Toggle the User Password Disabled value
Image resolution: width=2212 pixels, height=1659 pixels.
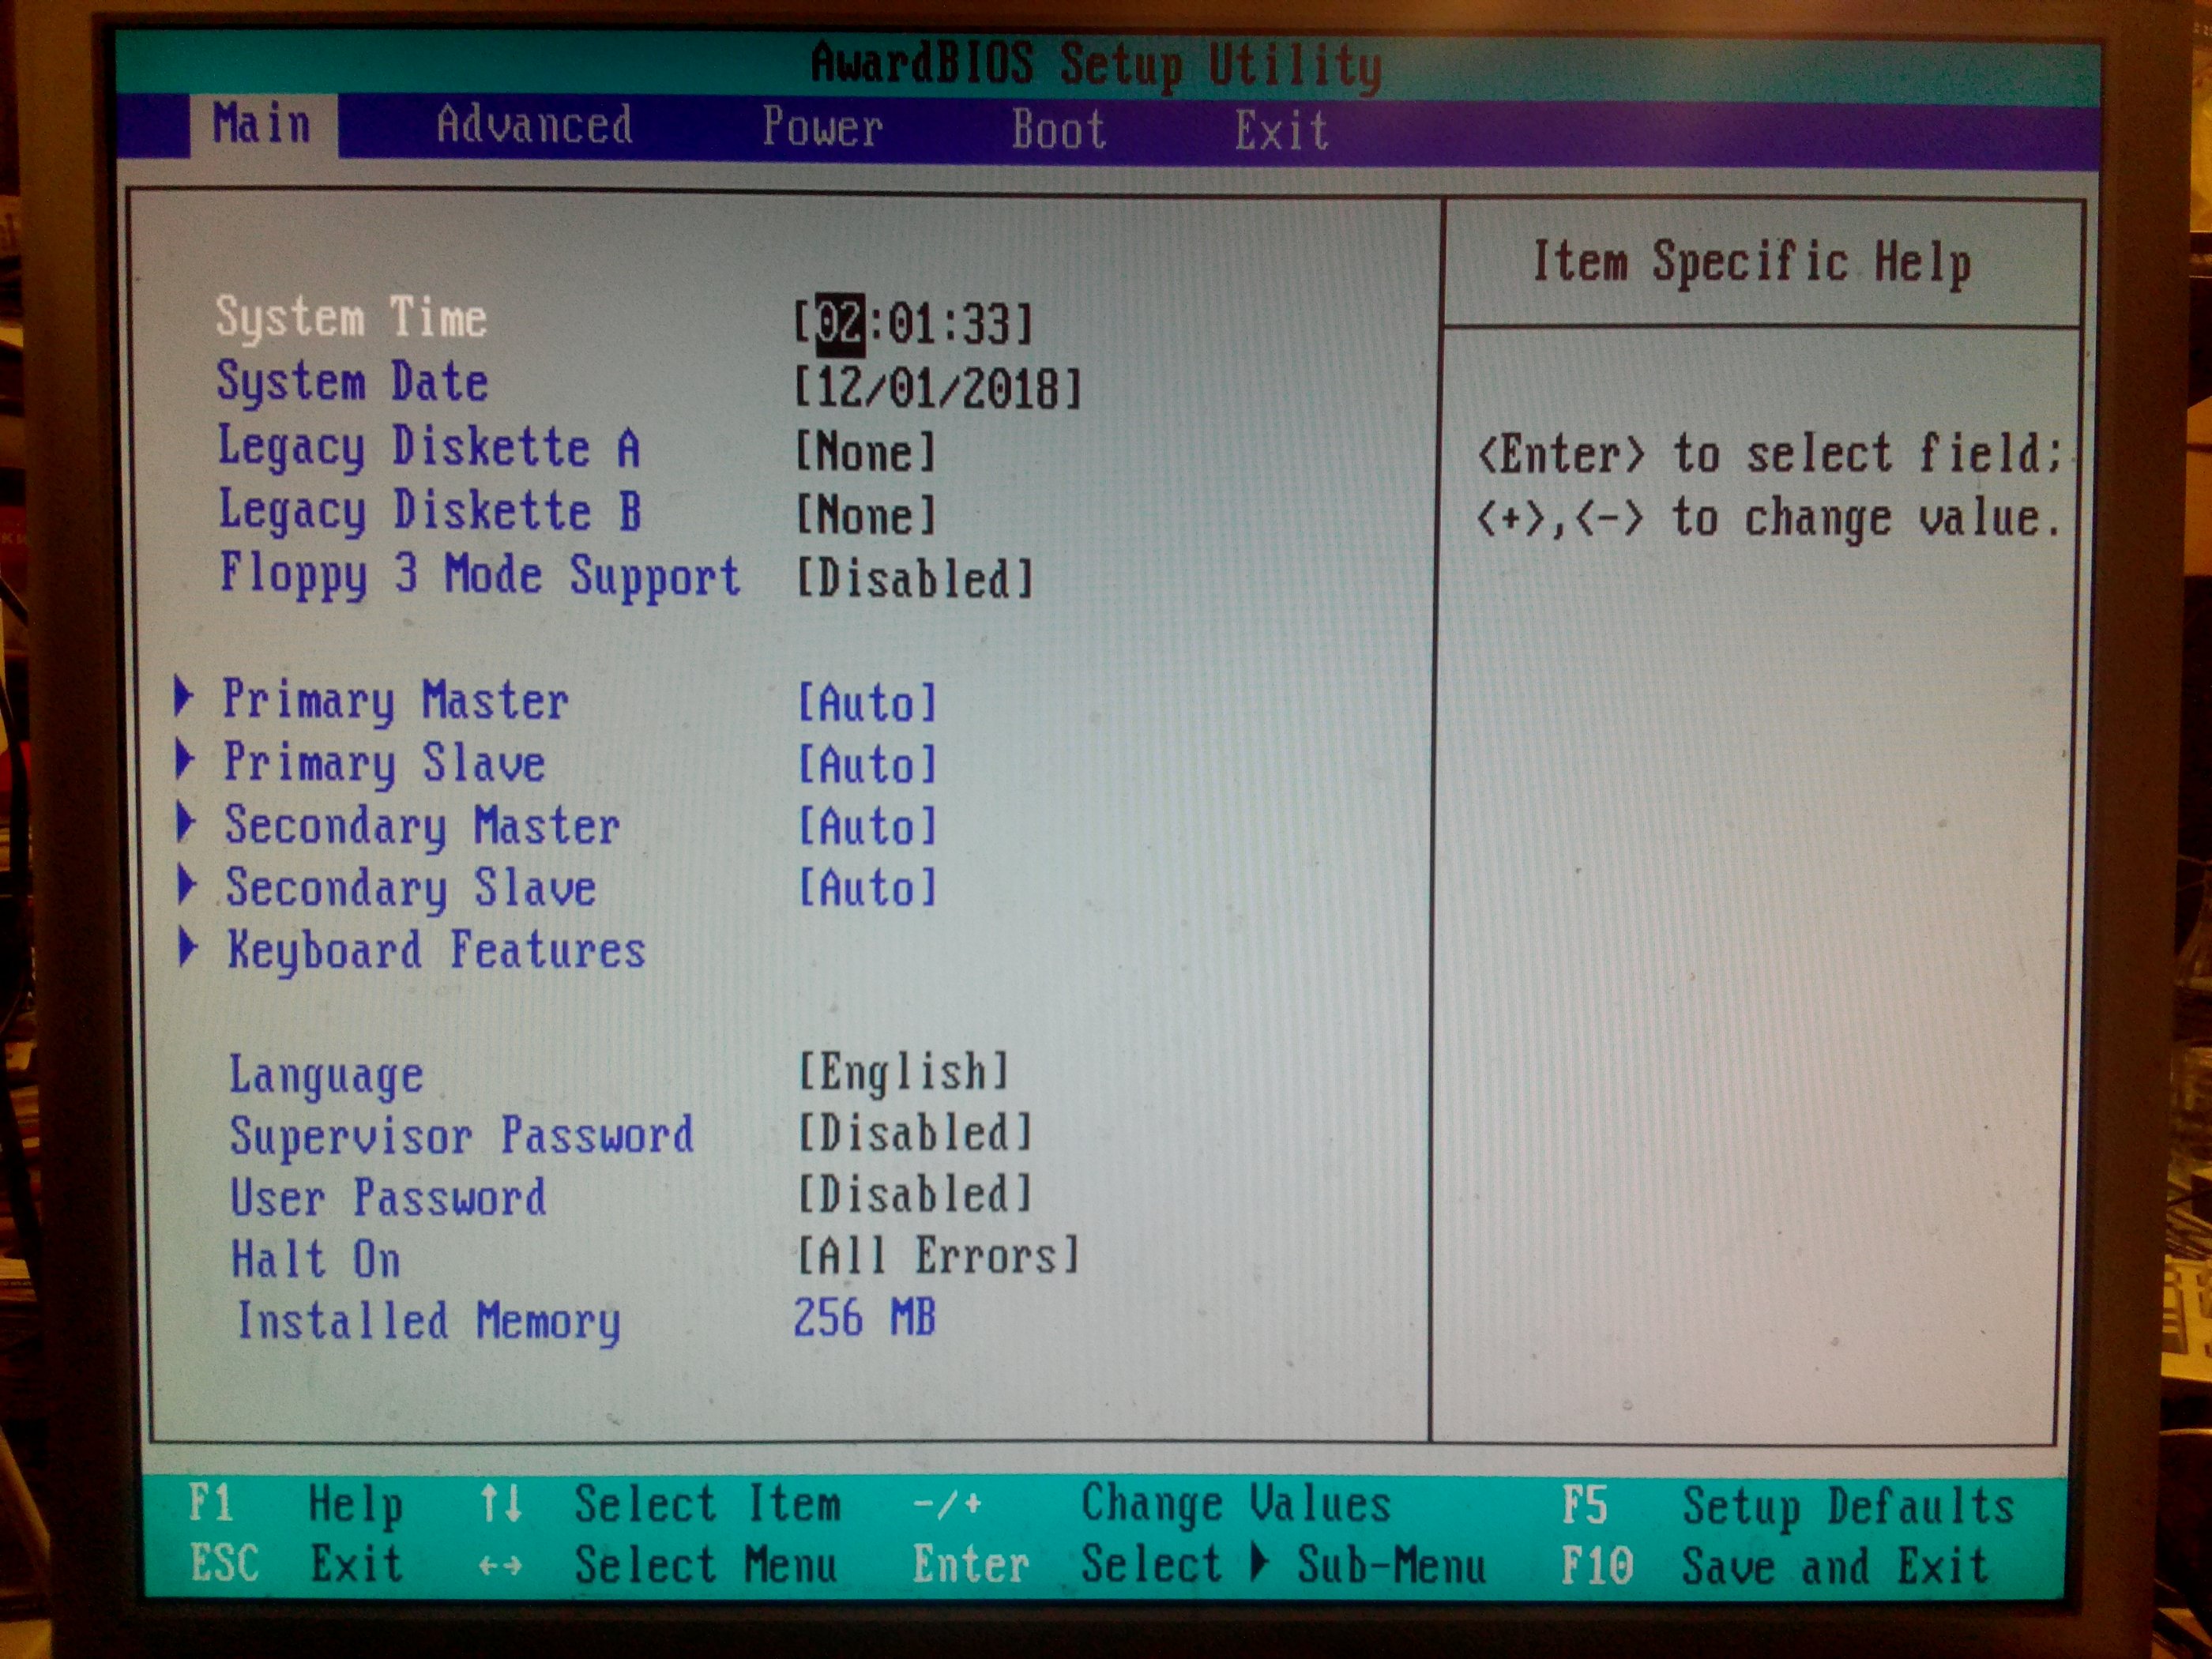[914, 1194]
